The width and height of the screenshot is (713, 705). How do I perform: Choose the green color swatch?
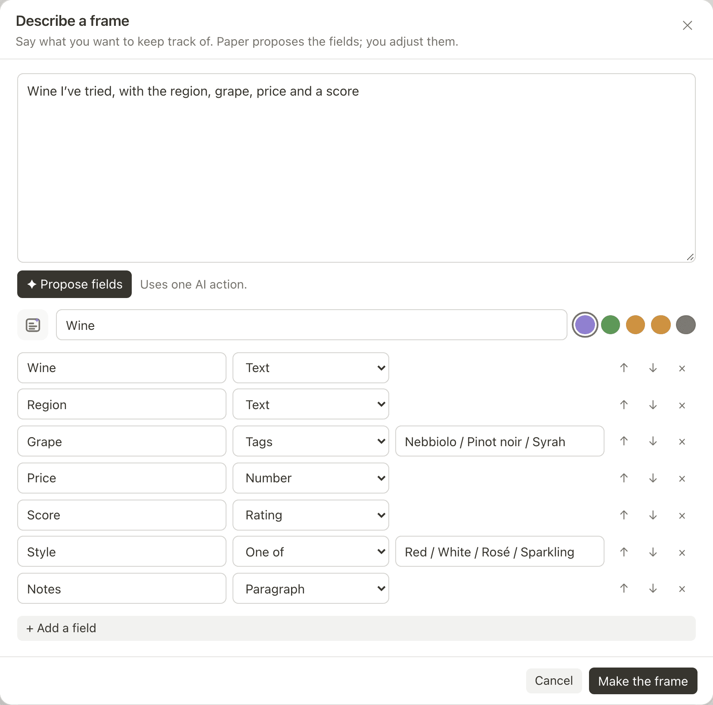(611, 325)
